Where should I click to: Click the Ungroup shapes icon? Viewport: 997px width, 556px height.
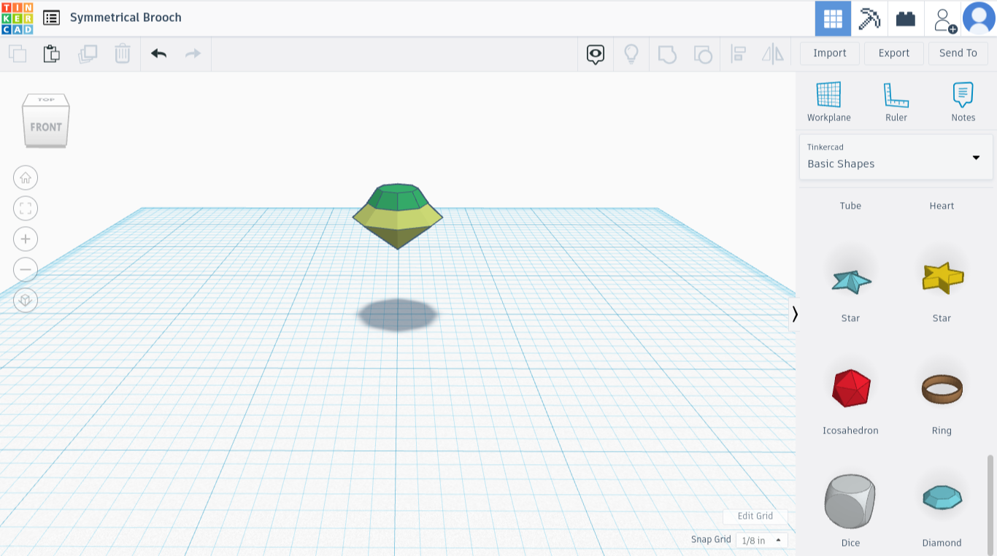coord(703,54)
